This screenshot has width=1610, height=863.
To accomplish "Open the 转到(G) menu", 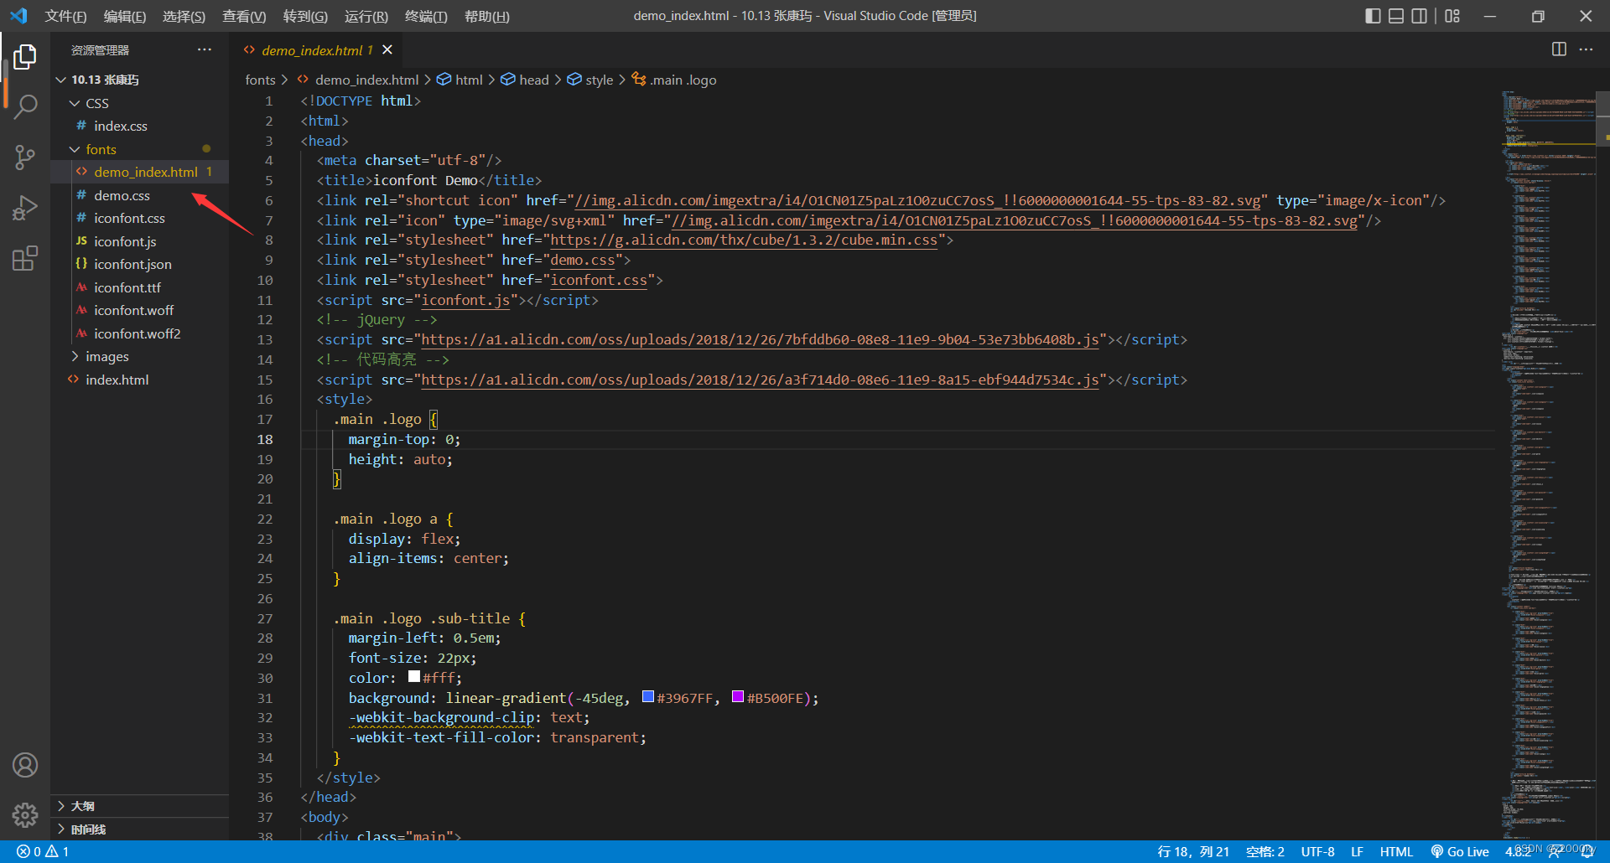I will [x=305, y=16].
